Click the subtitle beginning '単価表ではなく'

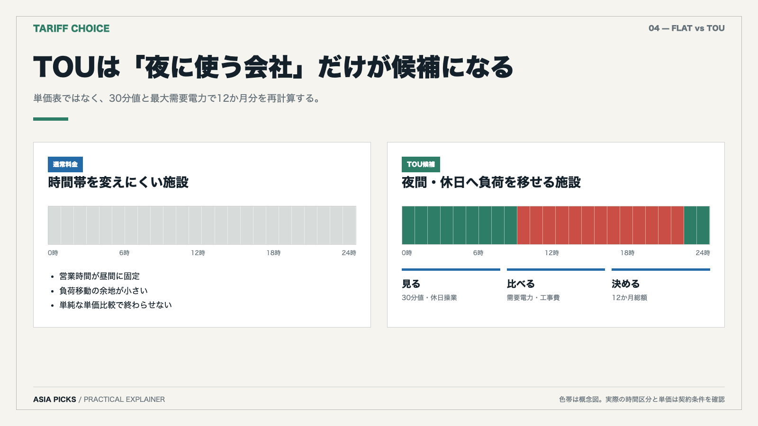click(x=178, y=98)
